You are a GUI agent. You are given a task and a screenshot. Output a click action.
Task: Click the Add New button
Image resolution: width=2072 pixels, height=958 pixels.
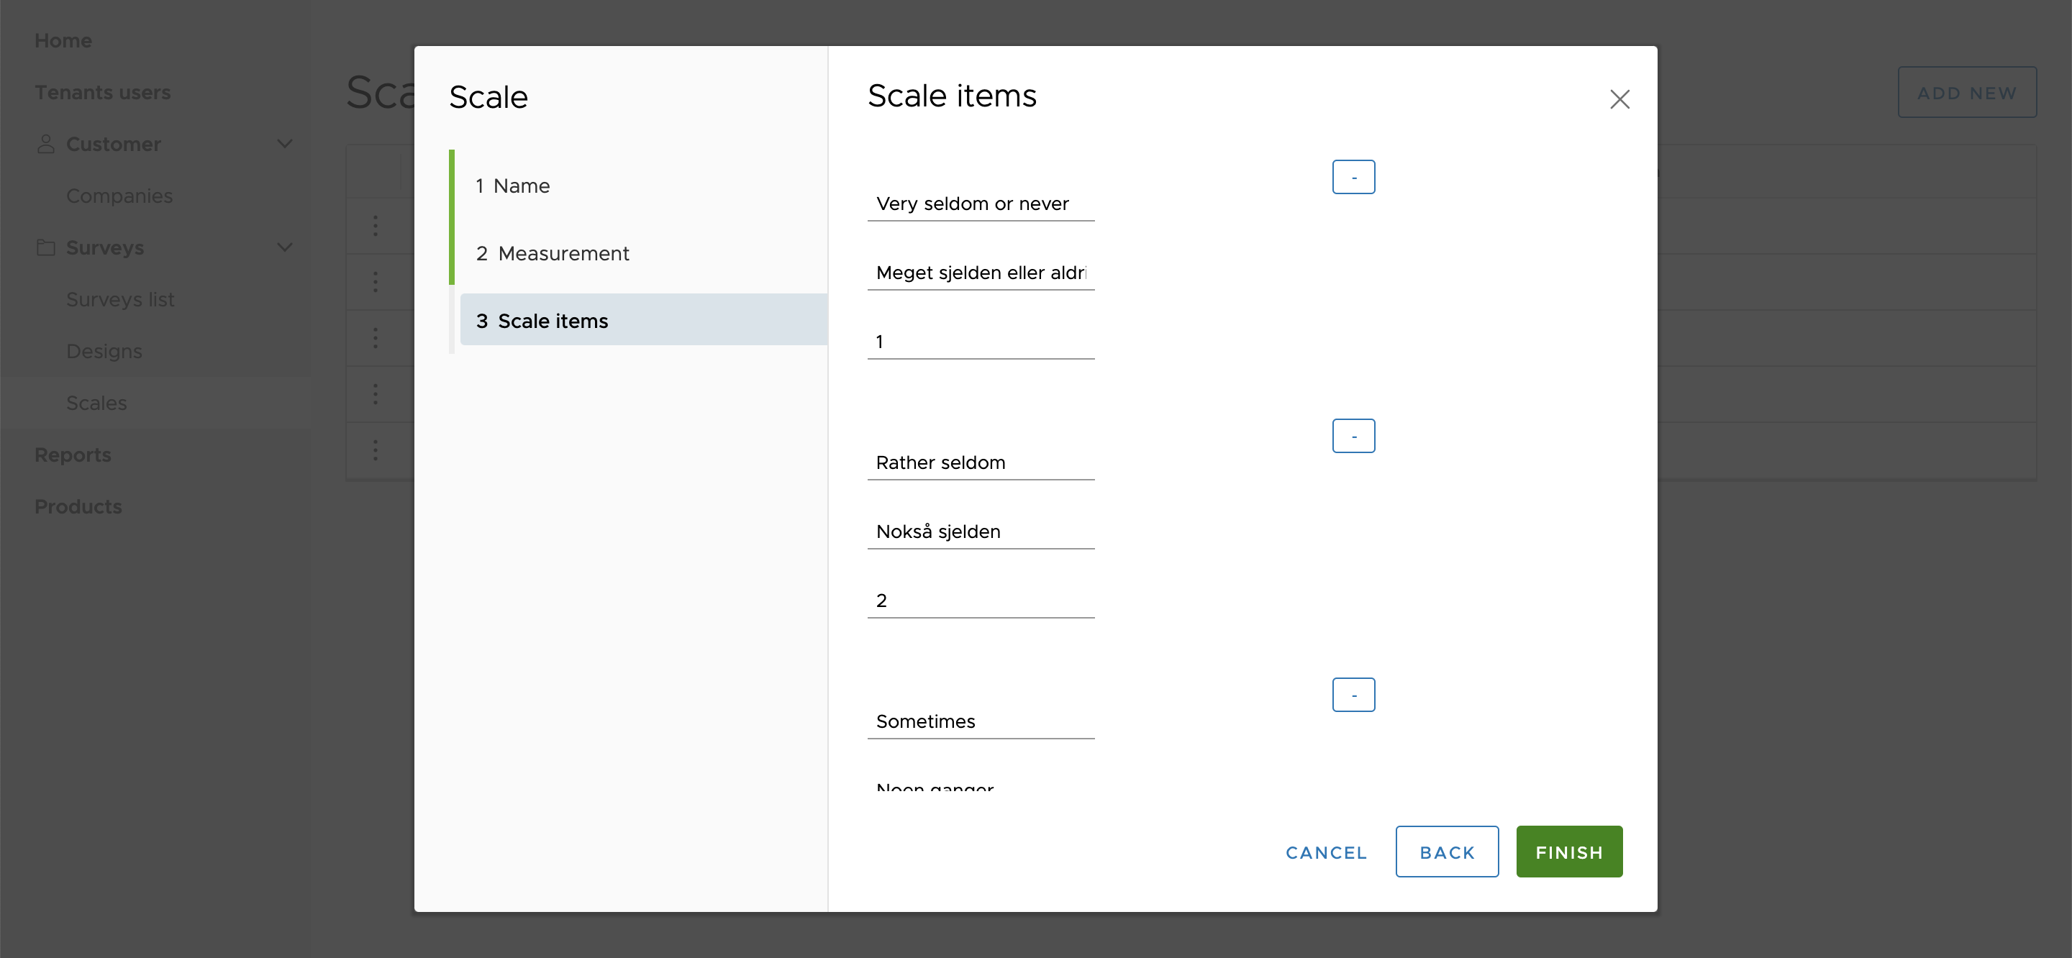coord(1967,93)
